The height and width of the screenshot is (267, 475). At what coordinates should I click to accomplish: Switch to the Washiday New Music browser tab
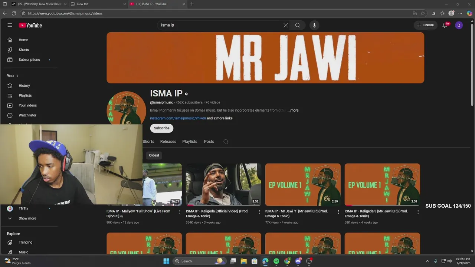point(39,4)
